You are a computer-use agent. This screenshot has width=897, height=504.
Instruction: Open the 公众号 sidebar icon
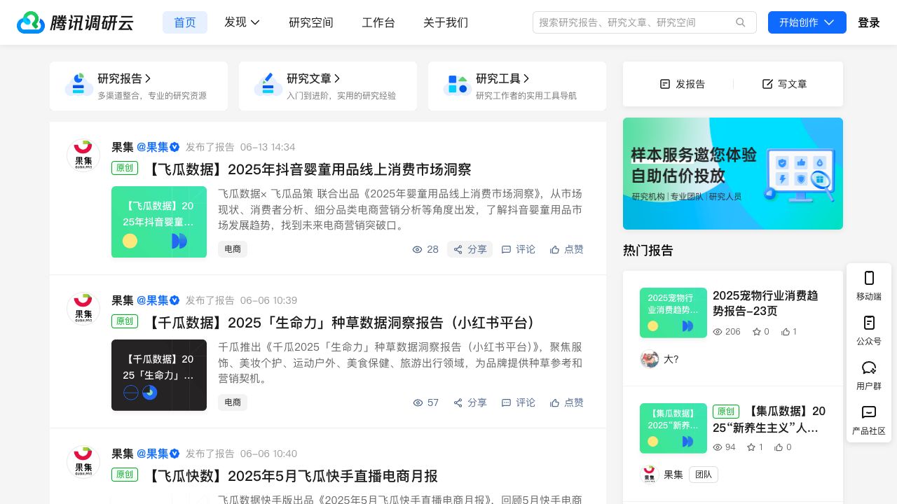coord(869,329)
